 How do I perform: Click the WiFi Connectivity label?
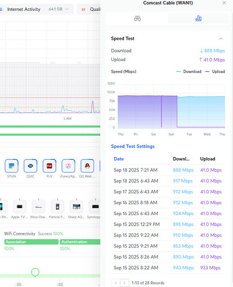pyautogui.click(x=20, y=234)
